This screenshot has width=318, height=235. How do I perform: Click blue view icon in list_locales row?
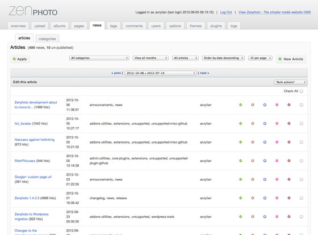coord(265,124)
